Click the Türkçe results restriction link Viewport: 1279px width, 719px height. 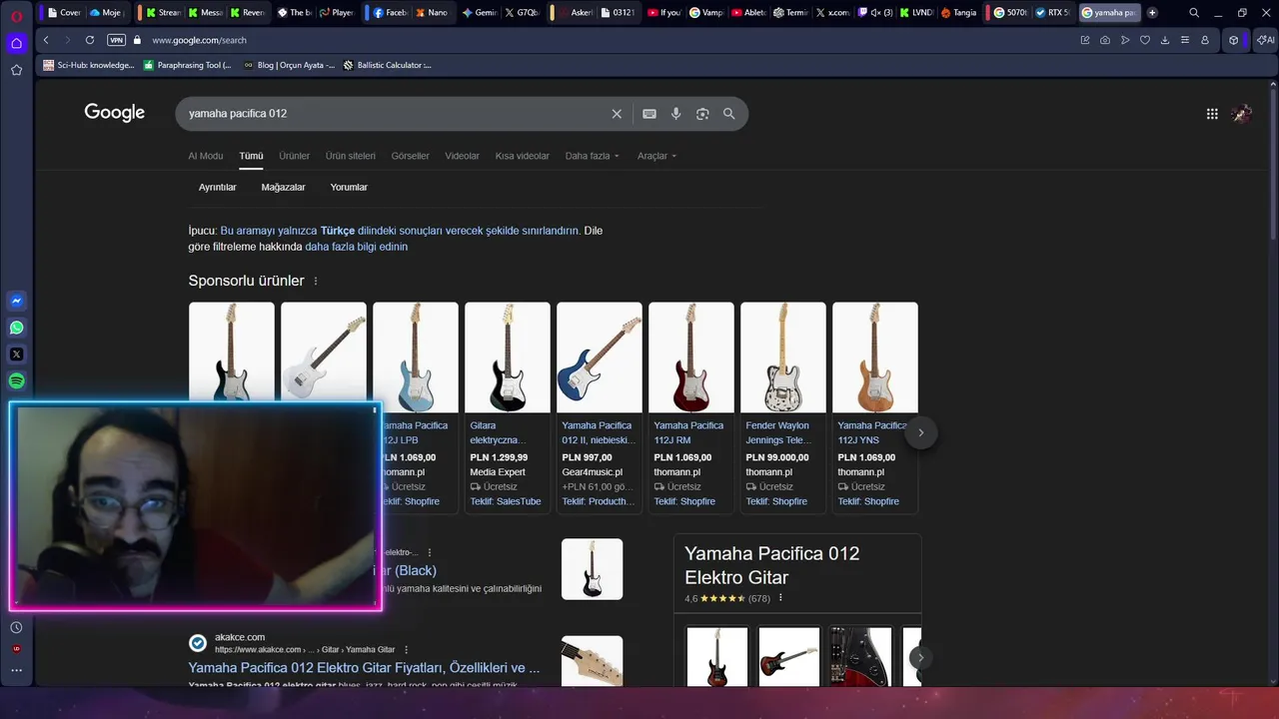[x=400, y=231]
